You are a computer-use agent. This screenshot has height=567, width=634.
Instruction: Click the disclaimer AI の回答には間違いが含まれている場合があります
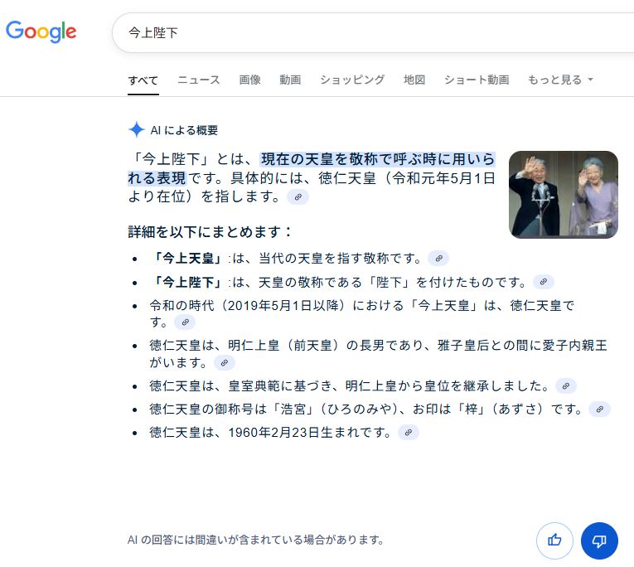click(255, 540)
